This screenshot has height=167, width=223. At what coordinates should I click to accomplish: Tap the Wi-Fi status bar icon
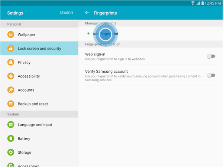pyautogui.click(x=193, y=3)
